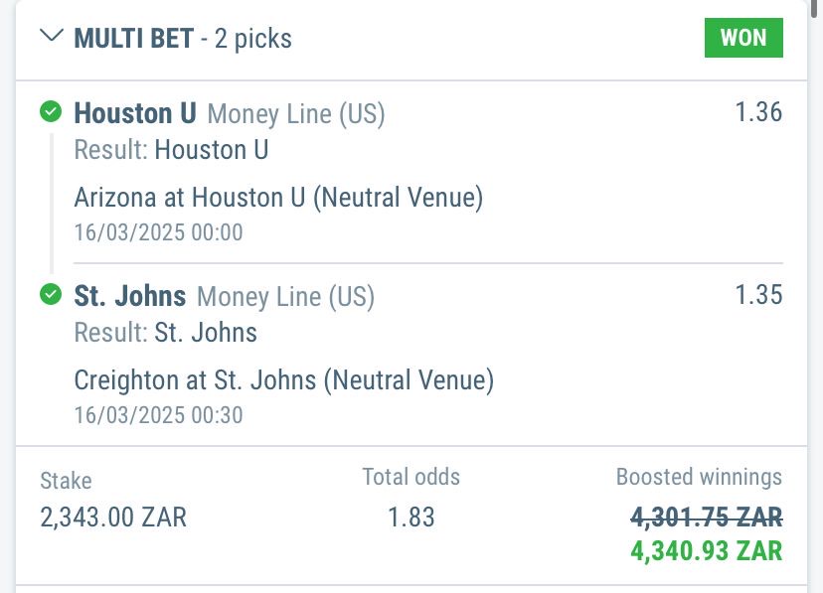The image size is (823, 593).
Task: Click the Houston U green checkmark icon
Action: coord(51,112)
